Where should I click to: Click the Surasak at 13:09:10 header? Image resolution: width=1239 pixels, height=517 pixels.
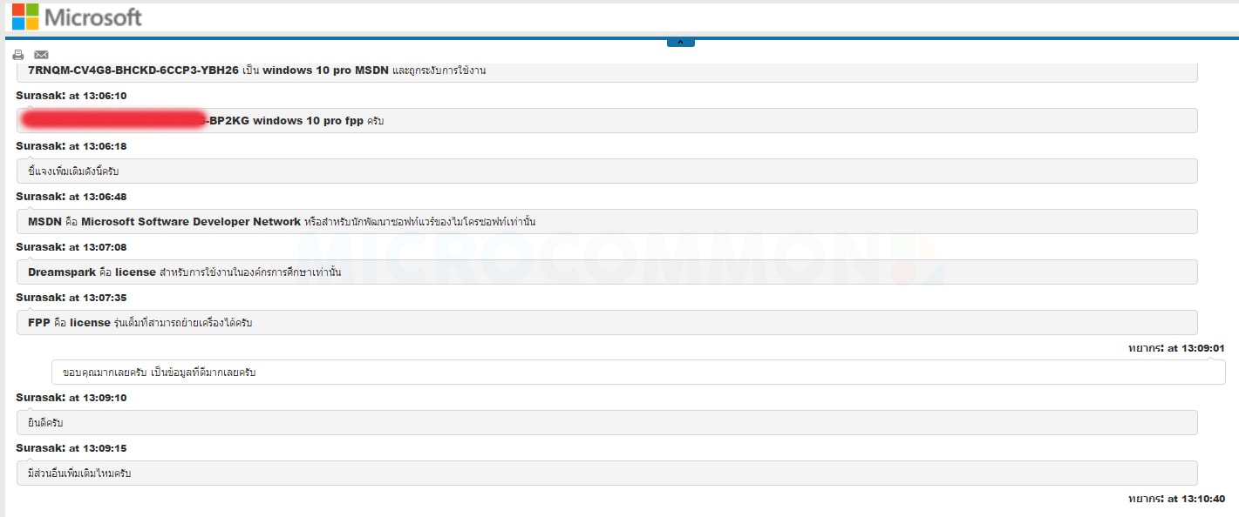pyautogui.click(x=71, y=398)
